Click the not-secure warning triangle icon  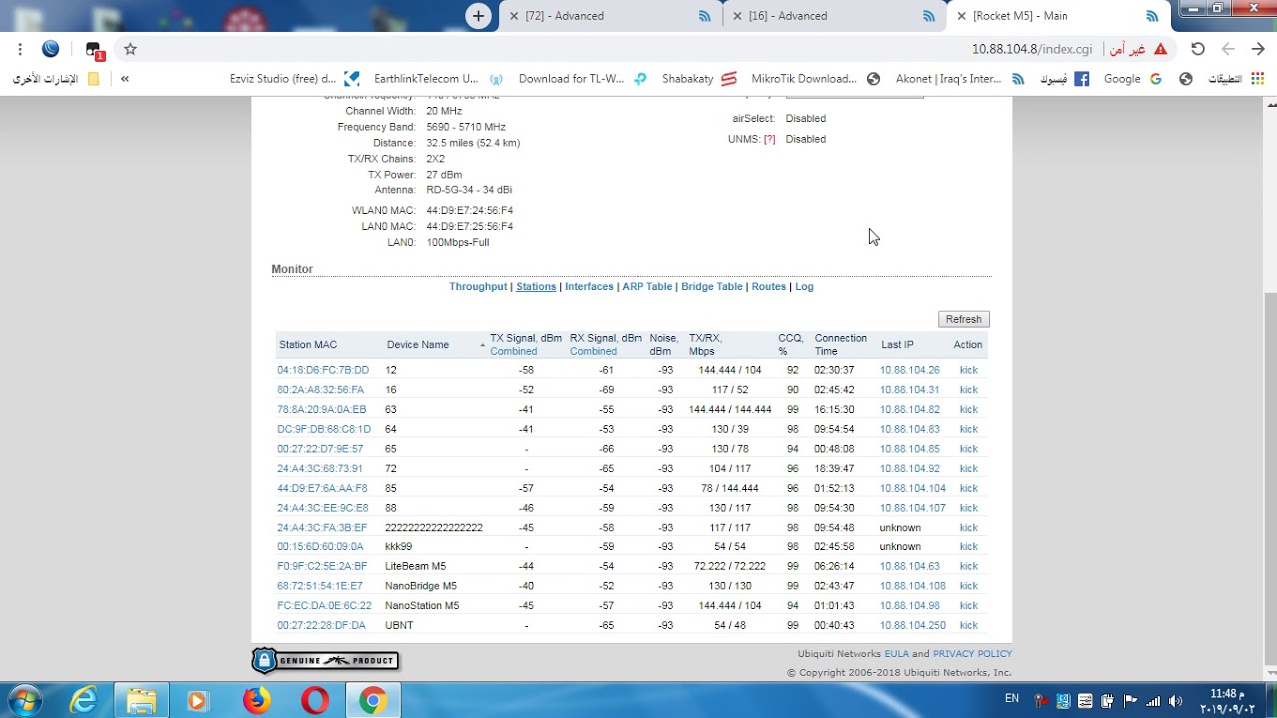(1160, 49)
